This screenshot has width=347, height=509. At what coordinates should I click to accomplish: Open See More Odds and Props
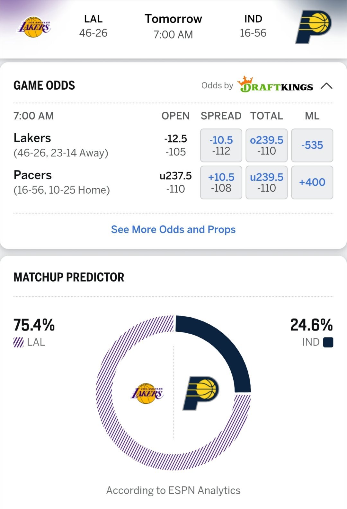[x=173, y=229]
